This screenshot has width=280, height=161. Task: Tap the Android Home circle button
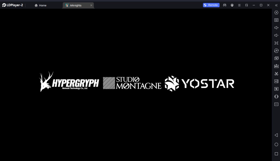coord(276,144)
